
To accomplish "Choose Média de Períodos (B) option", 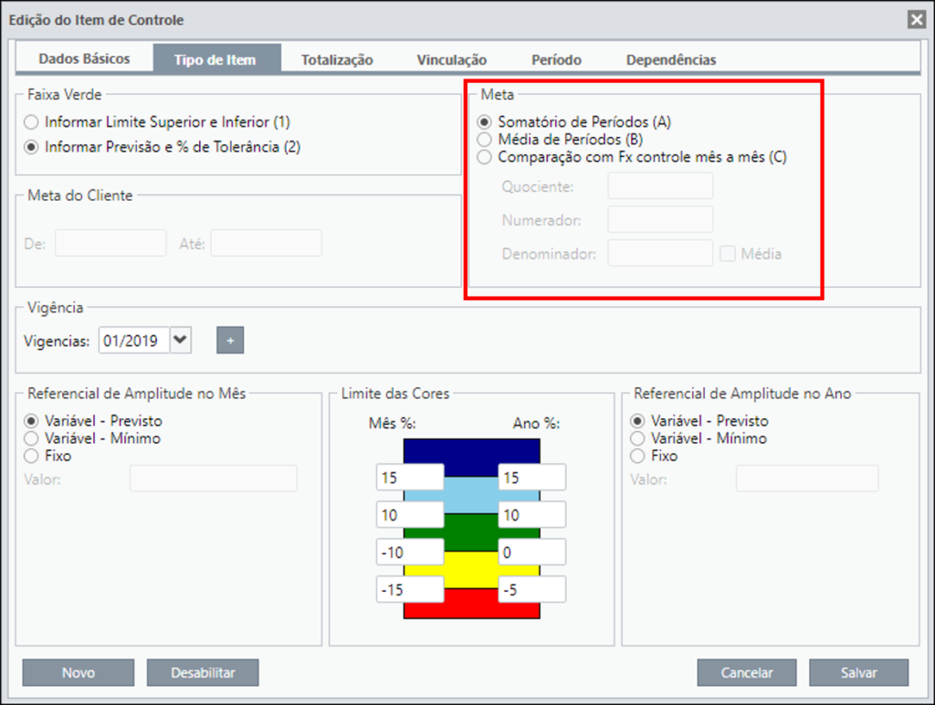I will (x=560, y=140).
